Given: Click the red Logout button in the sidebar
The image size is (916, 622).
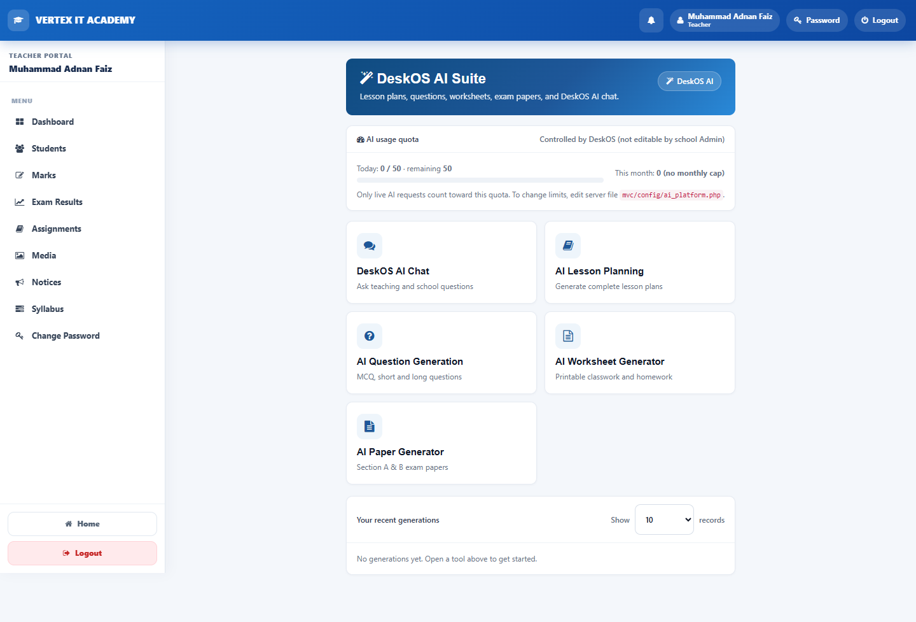Looking at the screenshot, I should click(x=82, y=553).
